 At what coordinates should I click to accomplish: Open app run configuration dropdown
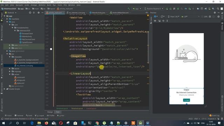137,9
